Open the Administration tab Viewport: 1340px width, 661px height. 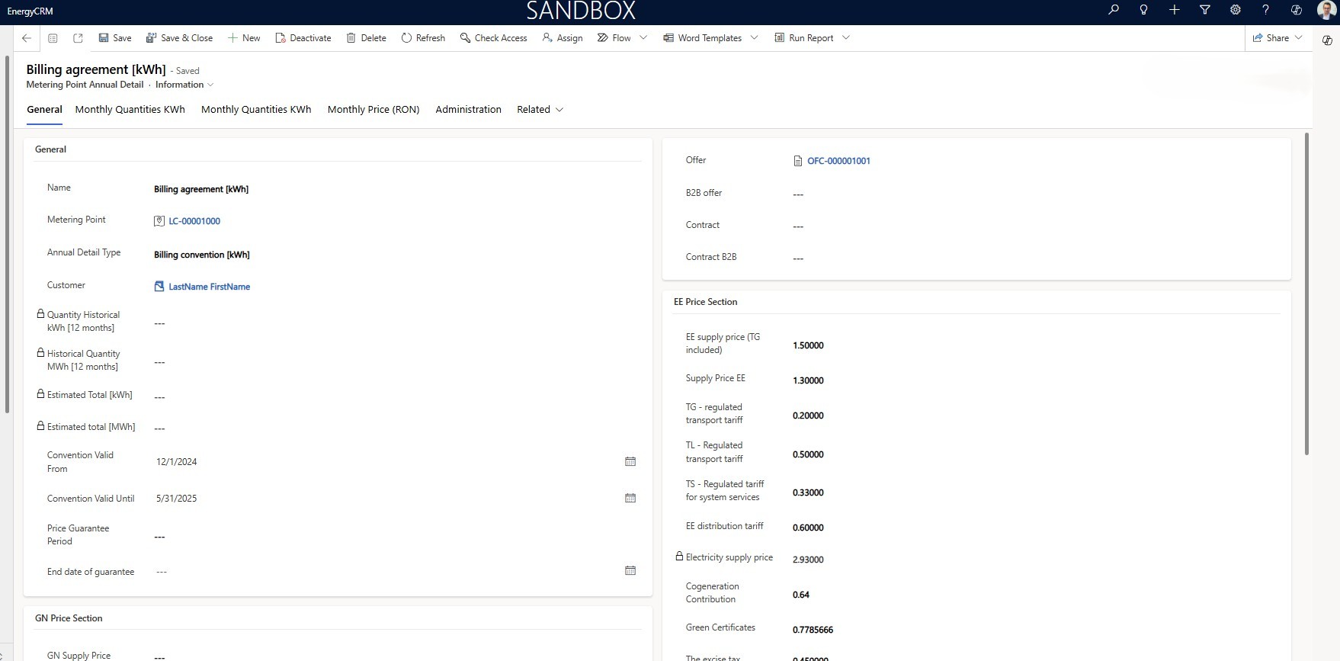(x=468, y=110)
